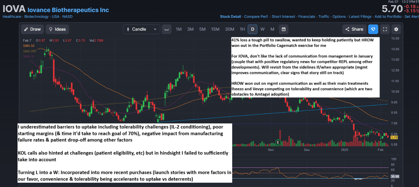
Task: Click Add to Portfolio link
Action: 388,17
